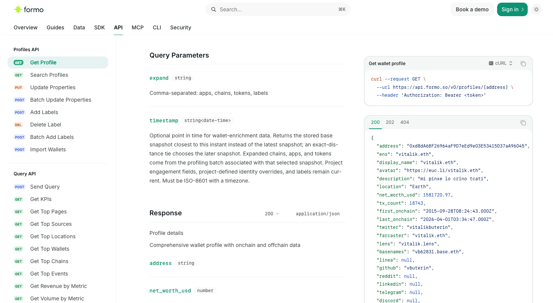Open Get KPIs endpoint
This screenshot has width=553, height=303.
point(58,199)
